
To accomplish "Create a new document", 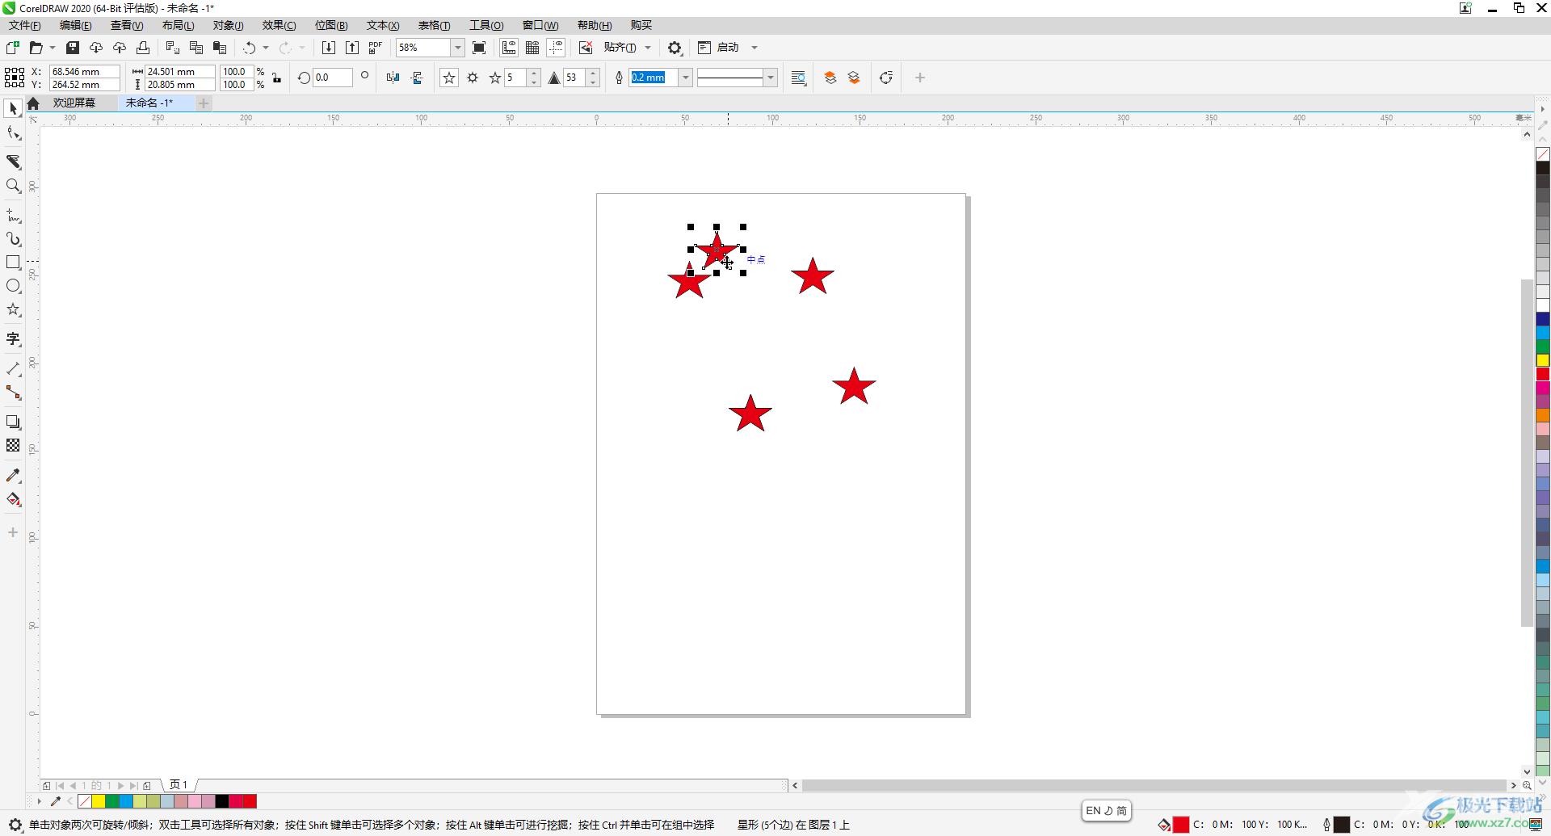I will (x=12, y=48).
